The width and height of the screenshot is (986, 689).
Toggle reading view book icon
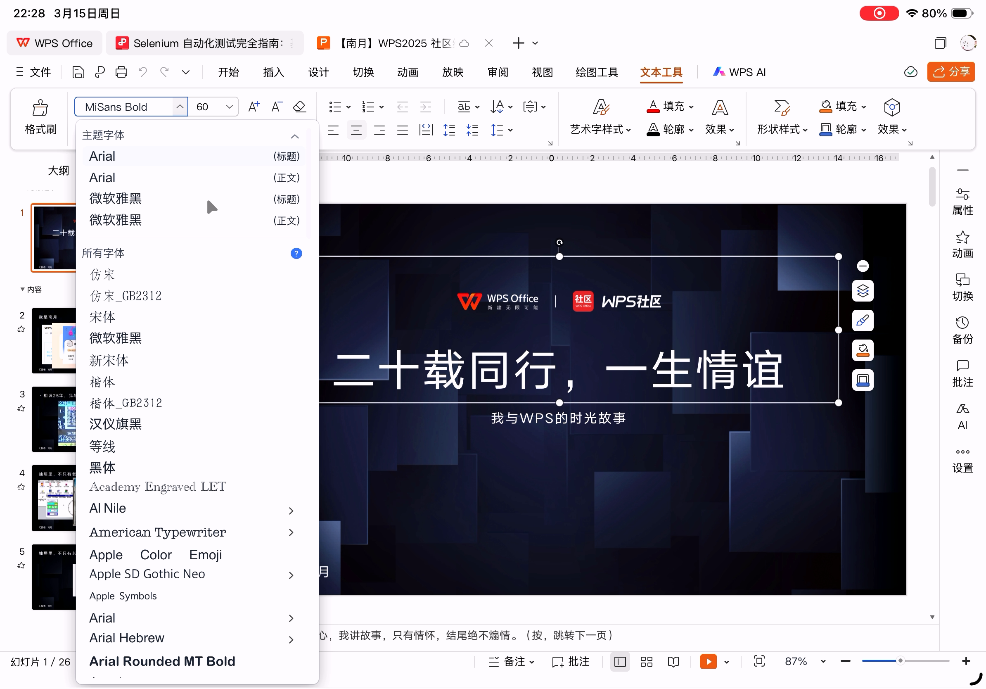[x=673, y=661]
